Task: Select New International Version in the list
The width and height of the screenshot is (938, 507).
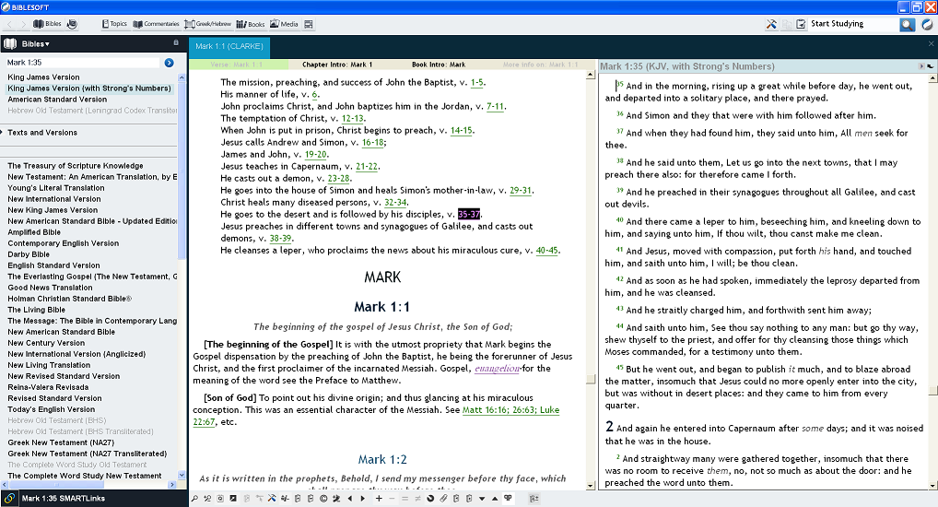Action: click(x=54, y=199)
